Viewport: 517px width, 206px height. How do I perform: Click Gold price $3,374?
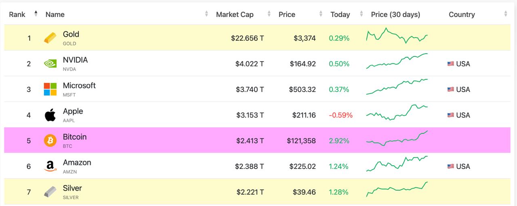(305, 38)
